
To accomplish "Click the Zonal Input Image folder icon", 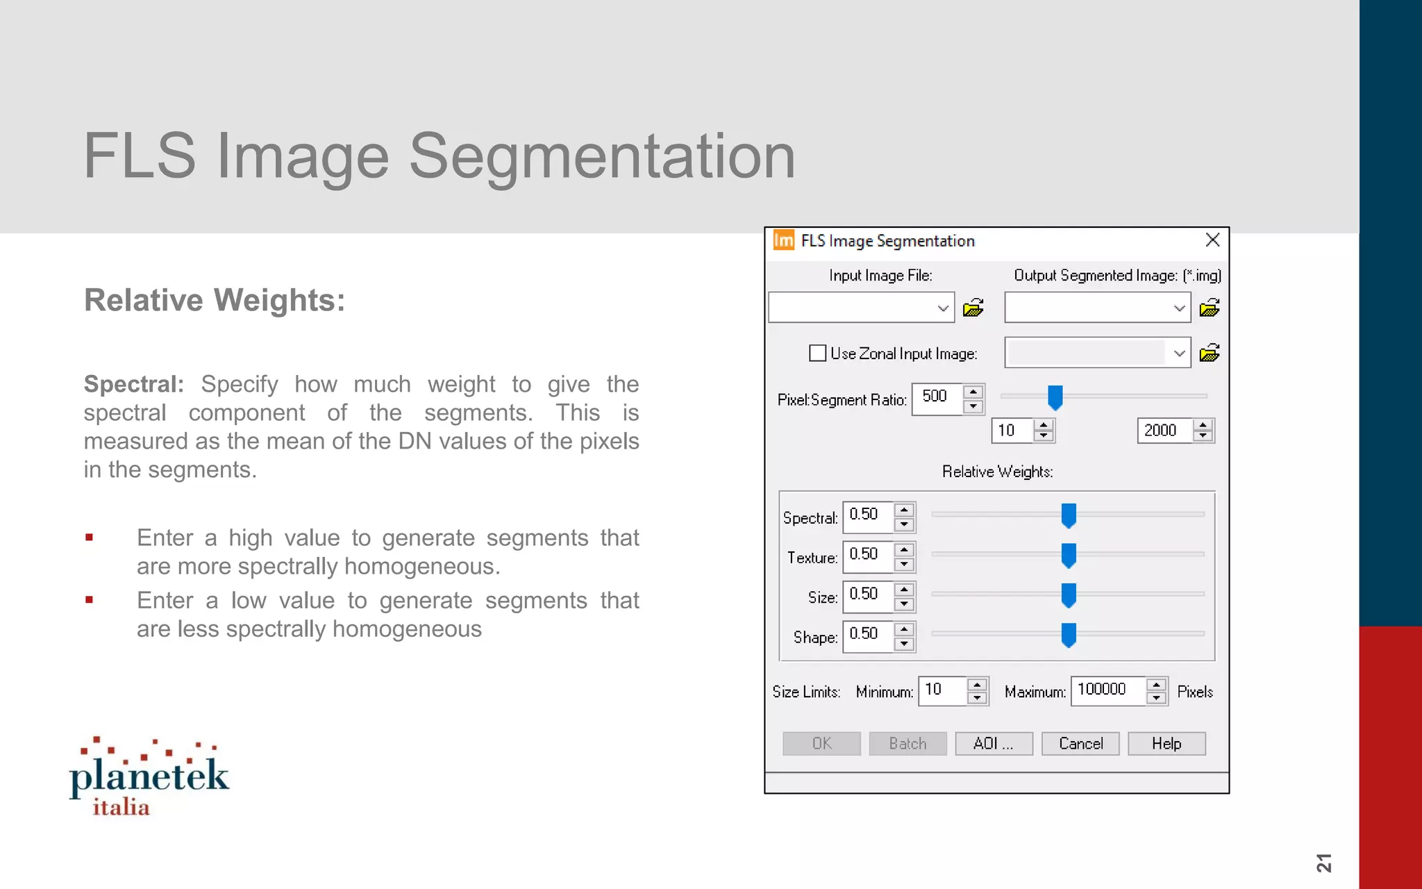I will coord(1209,353).
